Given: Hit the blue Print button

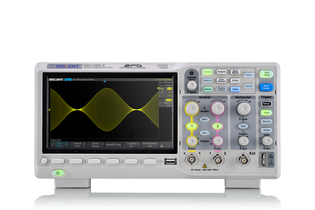Looking at the screenshot, I should coord(235,89).
